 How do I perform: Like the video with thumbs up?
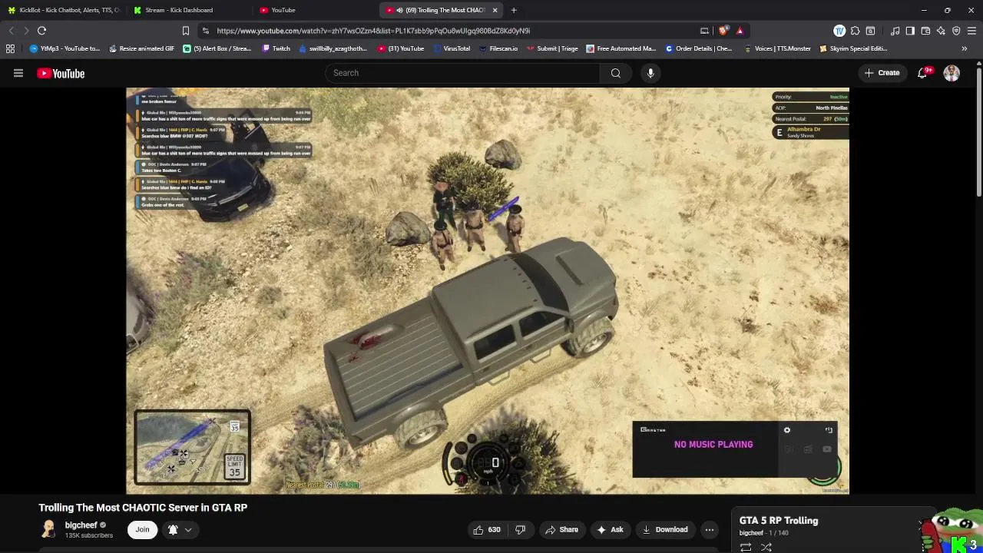(487, 530)
